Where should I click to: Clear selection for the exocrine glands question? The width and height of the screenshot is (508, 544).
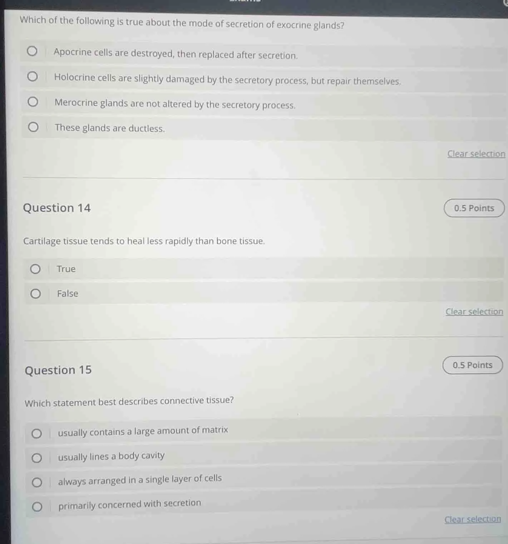[x=475, y=154]
